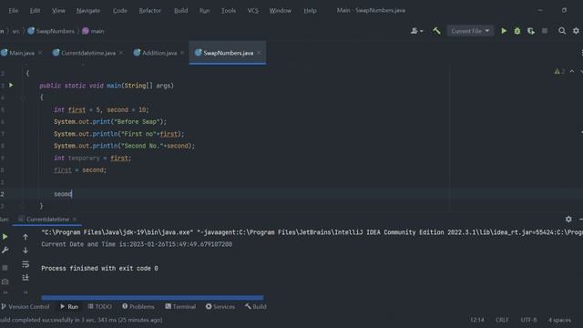Screen dimensions: 583x328
Task: Open the View menu
Action: [58, 10]
